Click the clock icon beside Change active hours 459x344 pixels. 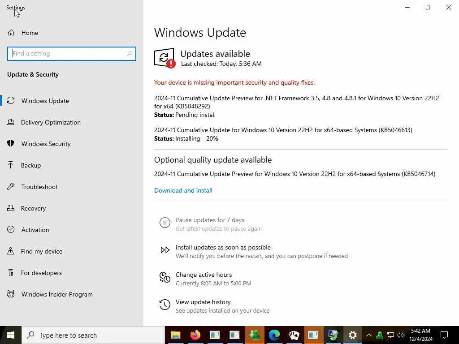[x=165, y=277]
